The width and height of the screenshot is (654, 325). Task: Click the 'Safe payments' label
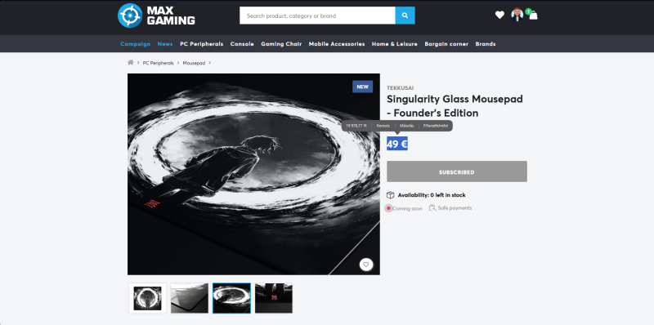coord(455,208)
